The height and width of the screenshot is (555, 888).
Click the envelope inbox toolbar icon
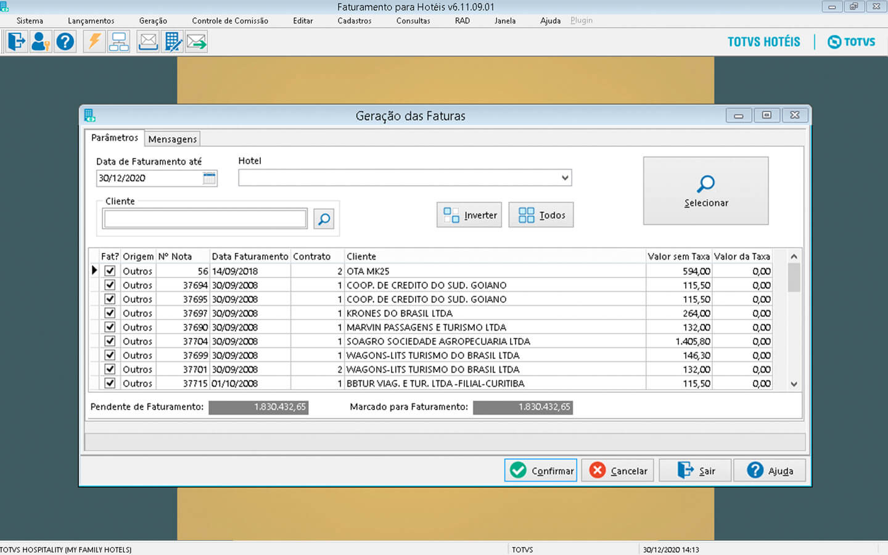pos(148,42)
